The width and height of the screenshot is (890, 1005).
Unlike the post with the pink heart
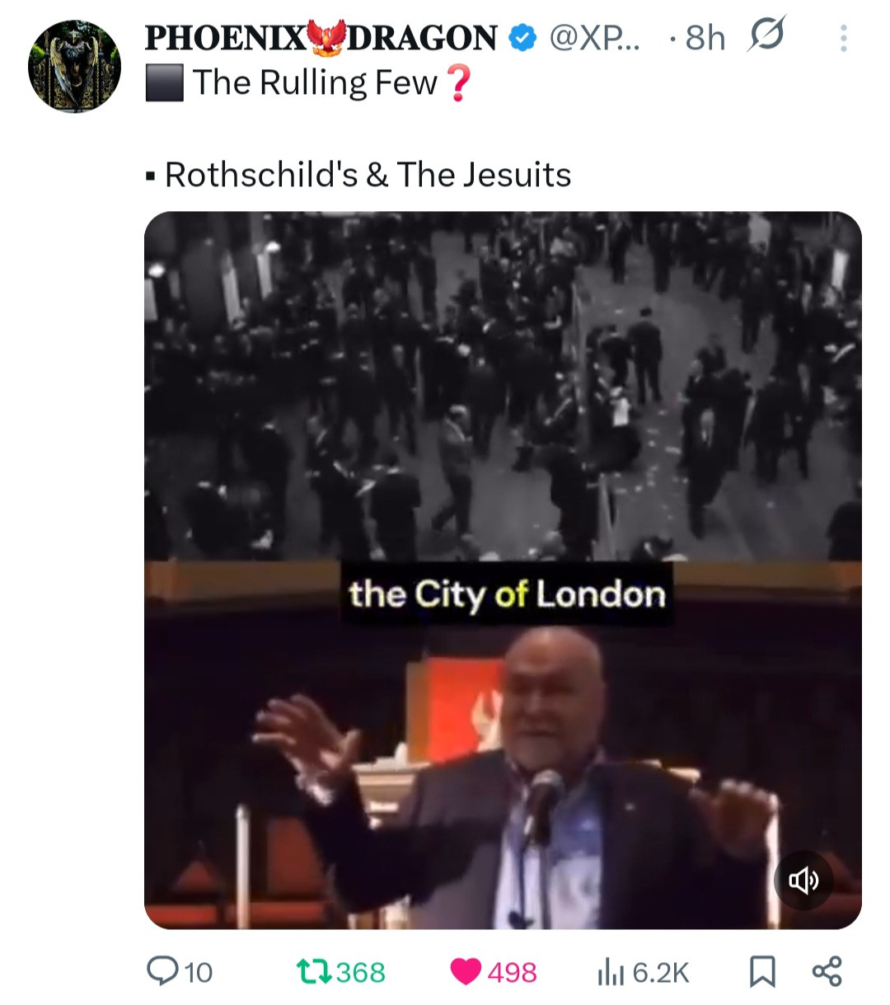coord(466,972)
